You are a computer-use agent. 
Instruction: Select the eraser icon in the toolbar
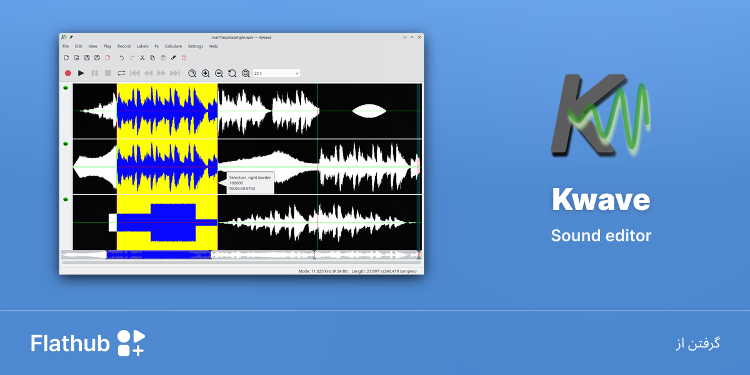(x=174, y=58)
